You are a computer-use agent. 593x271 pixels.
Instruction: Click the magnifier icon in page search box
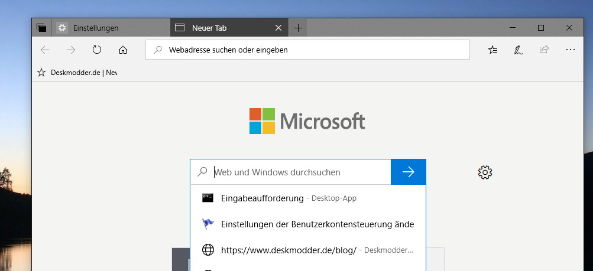coord(202,172)
